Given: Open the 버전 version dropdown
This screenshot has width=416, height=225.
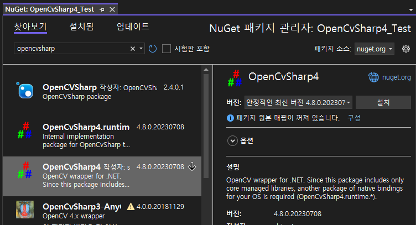Looking at the screenshot, I should tap(298, 102).
